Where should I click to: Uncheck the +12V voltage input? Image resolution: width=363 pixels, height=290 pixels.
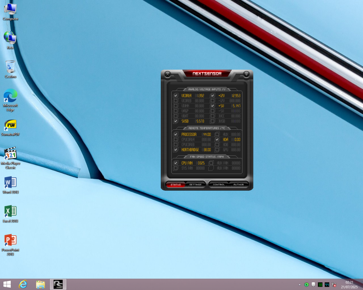click(x=212, y=95)
